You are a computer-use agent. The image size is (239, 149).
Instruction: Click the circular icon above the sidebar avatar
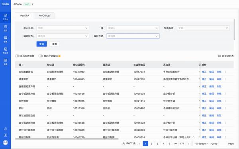[5, 129]
